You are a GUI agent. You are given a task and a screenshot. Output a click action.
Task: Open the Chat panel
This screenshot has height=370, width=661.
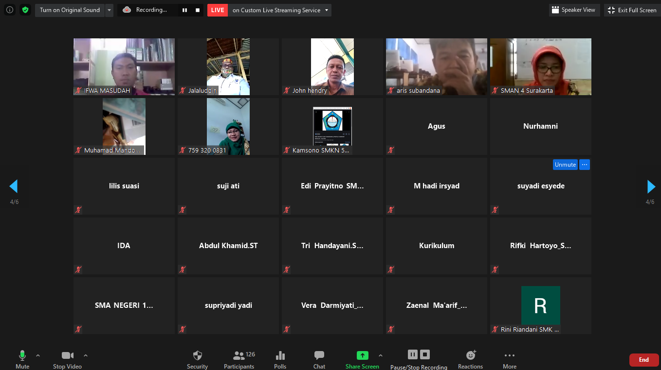tap(319, 359)
